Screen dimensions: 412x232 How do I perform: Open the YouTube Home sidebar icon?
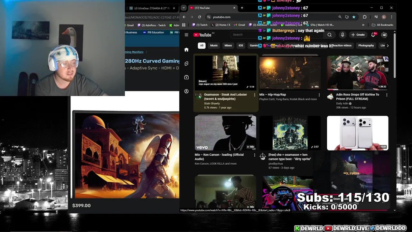tap(186, 50)
